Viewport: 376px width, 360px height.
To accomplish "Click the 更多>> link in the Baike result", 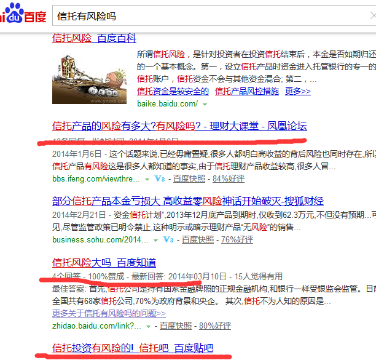I will (298, 91).
